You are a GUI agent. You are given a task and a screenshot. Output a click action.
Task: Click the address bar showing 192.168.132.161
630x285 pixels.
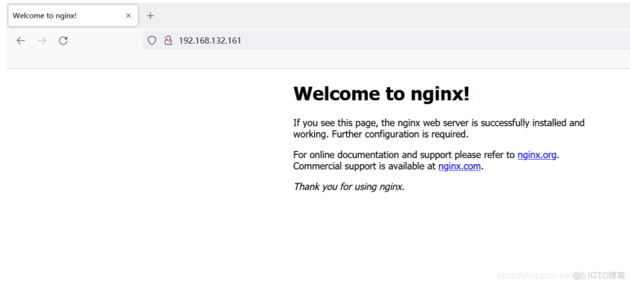click(x=386, y=40)
